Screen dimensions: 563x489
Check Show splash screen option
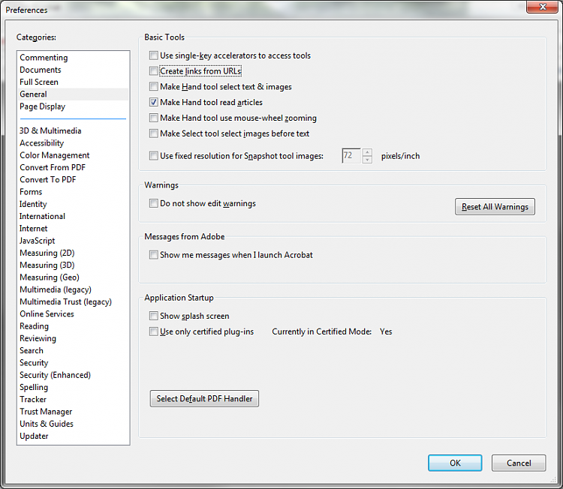point(154,316)
